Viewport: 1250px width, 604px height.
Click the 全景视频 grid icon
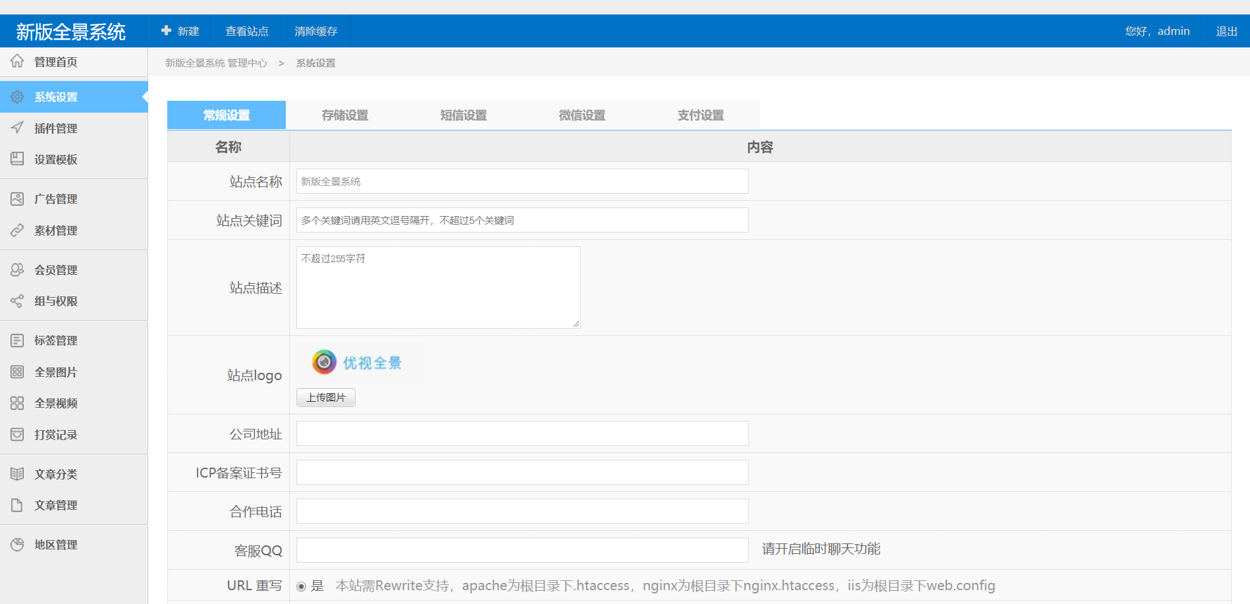(x=17, y=403)
